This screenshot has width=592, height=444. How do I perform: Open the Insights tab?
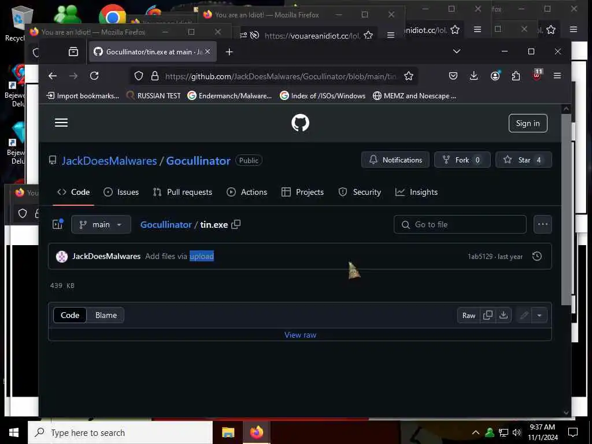(x=416, y=192)
